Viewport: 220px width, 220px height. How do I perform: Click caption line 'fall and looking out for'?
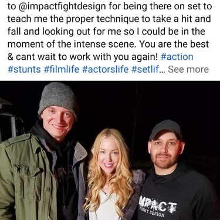pyautogui.click(x=64, y=32)
